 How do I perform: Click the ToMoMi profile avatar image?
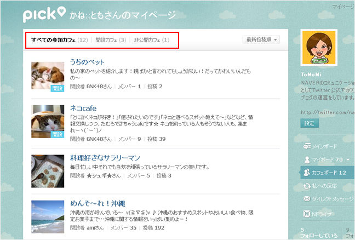[x=319, y=48]
